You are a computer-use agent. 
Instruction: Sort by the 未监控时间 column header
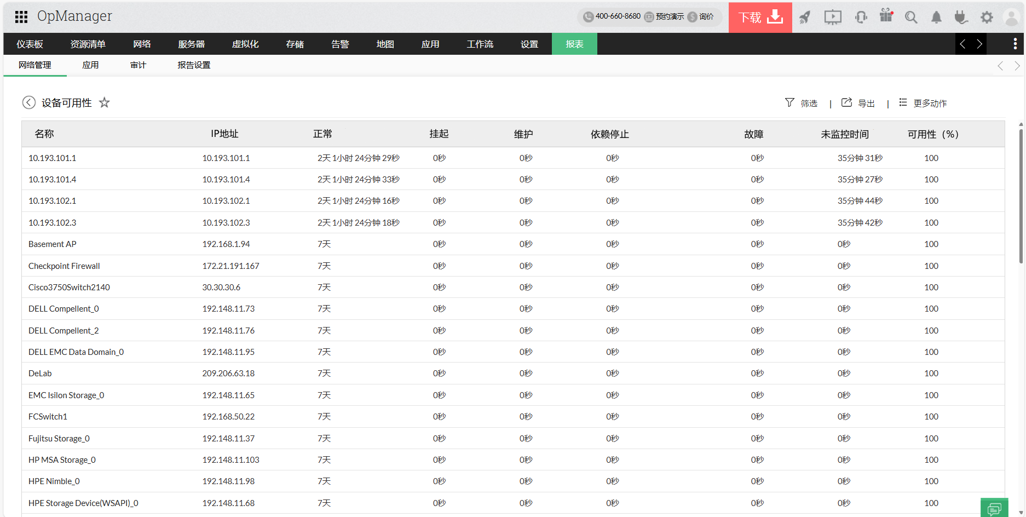(845, 134)
